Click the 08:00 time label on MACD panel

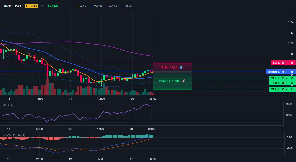pyautogui.click(x=152, y=159)
